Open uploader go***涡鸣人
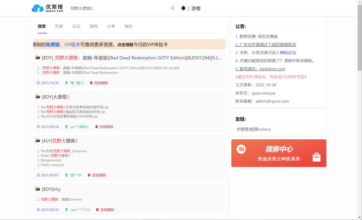This screenshot has width=362, height=220. click(80, 127)
